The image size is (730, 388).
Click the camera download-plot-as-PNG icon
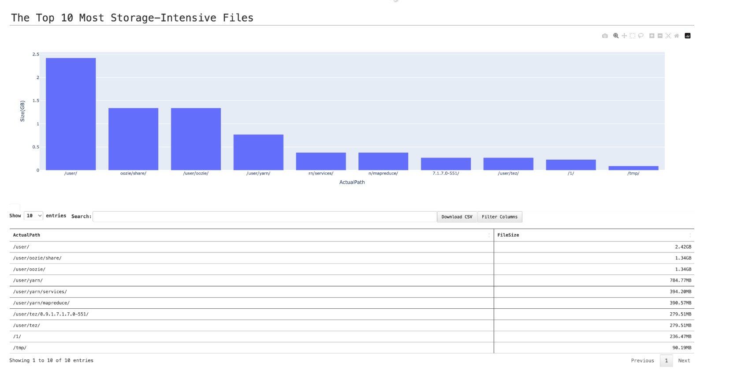click(x=605, y=36)
